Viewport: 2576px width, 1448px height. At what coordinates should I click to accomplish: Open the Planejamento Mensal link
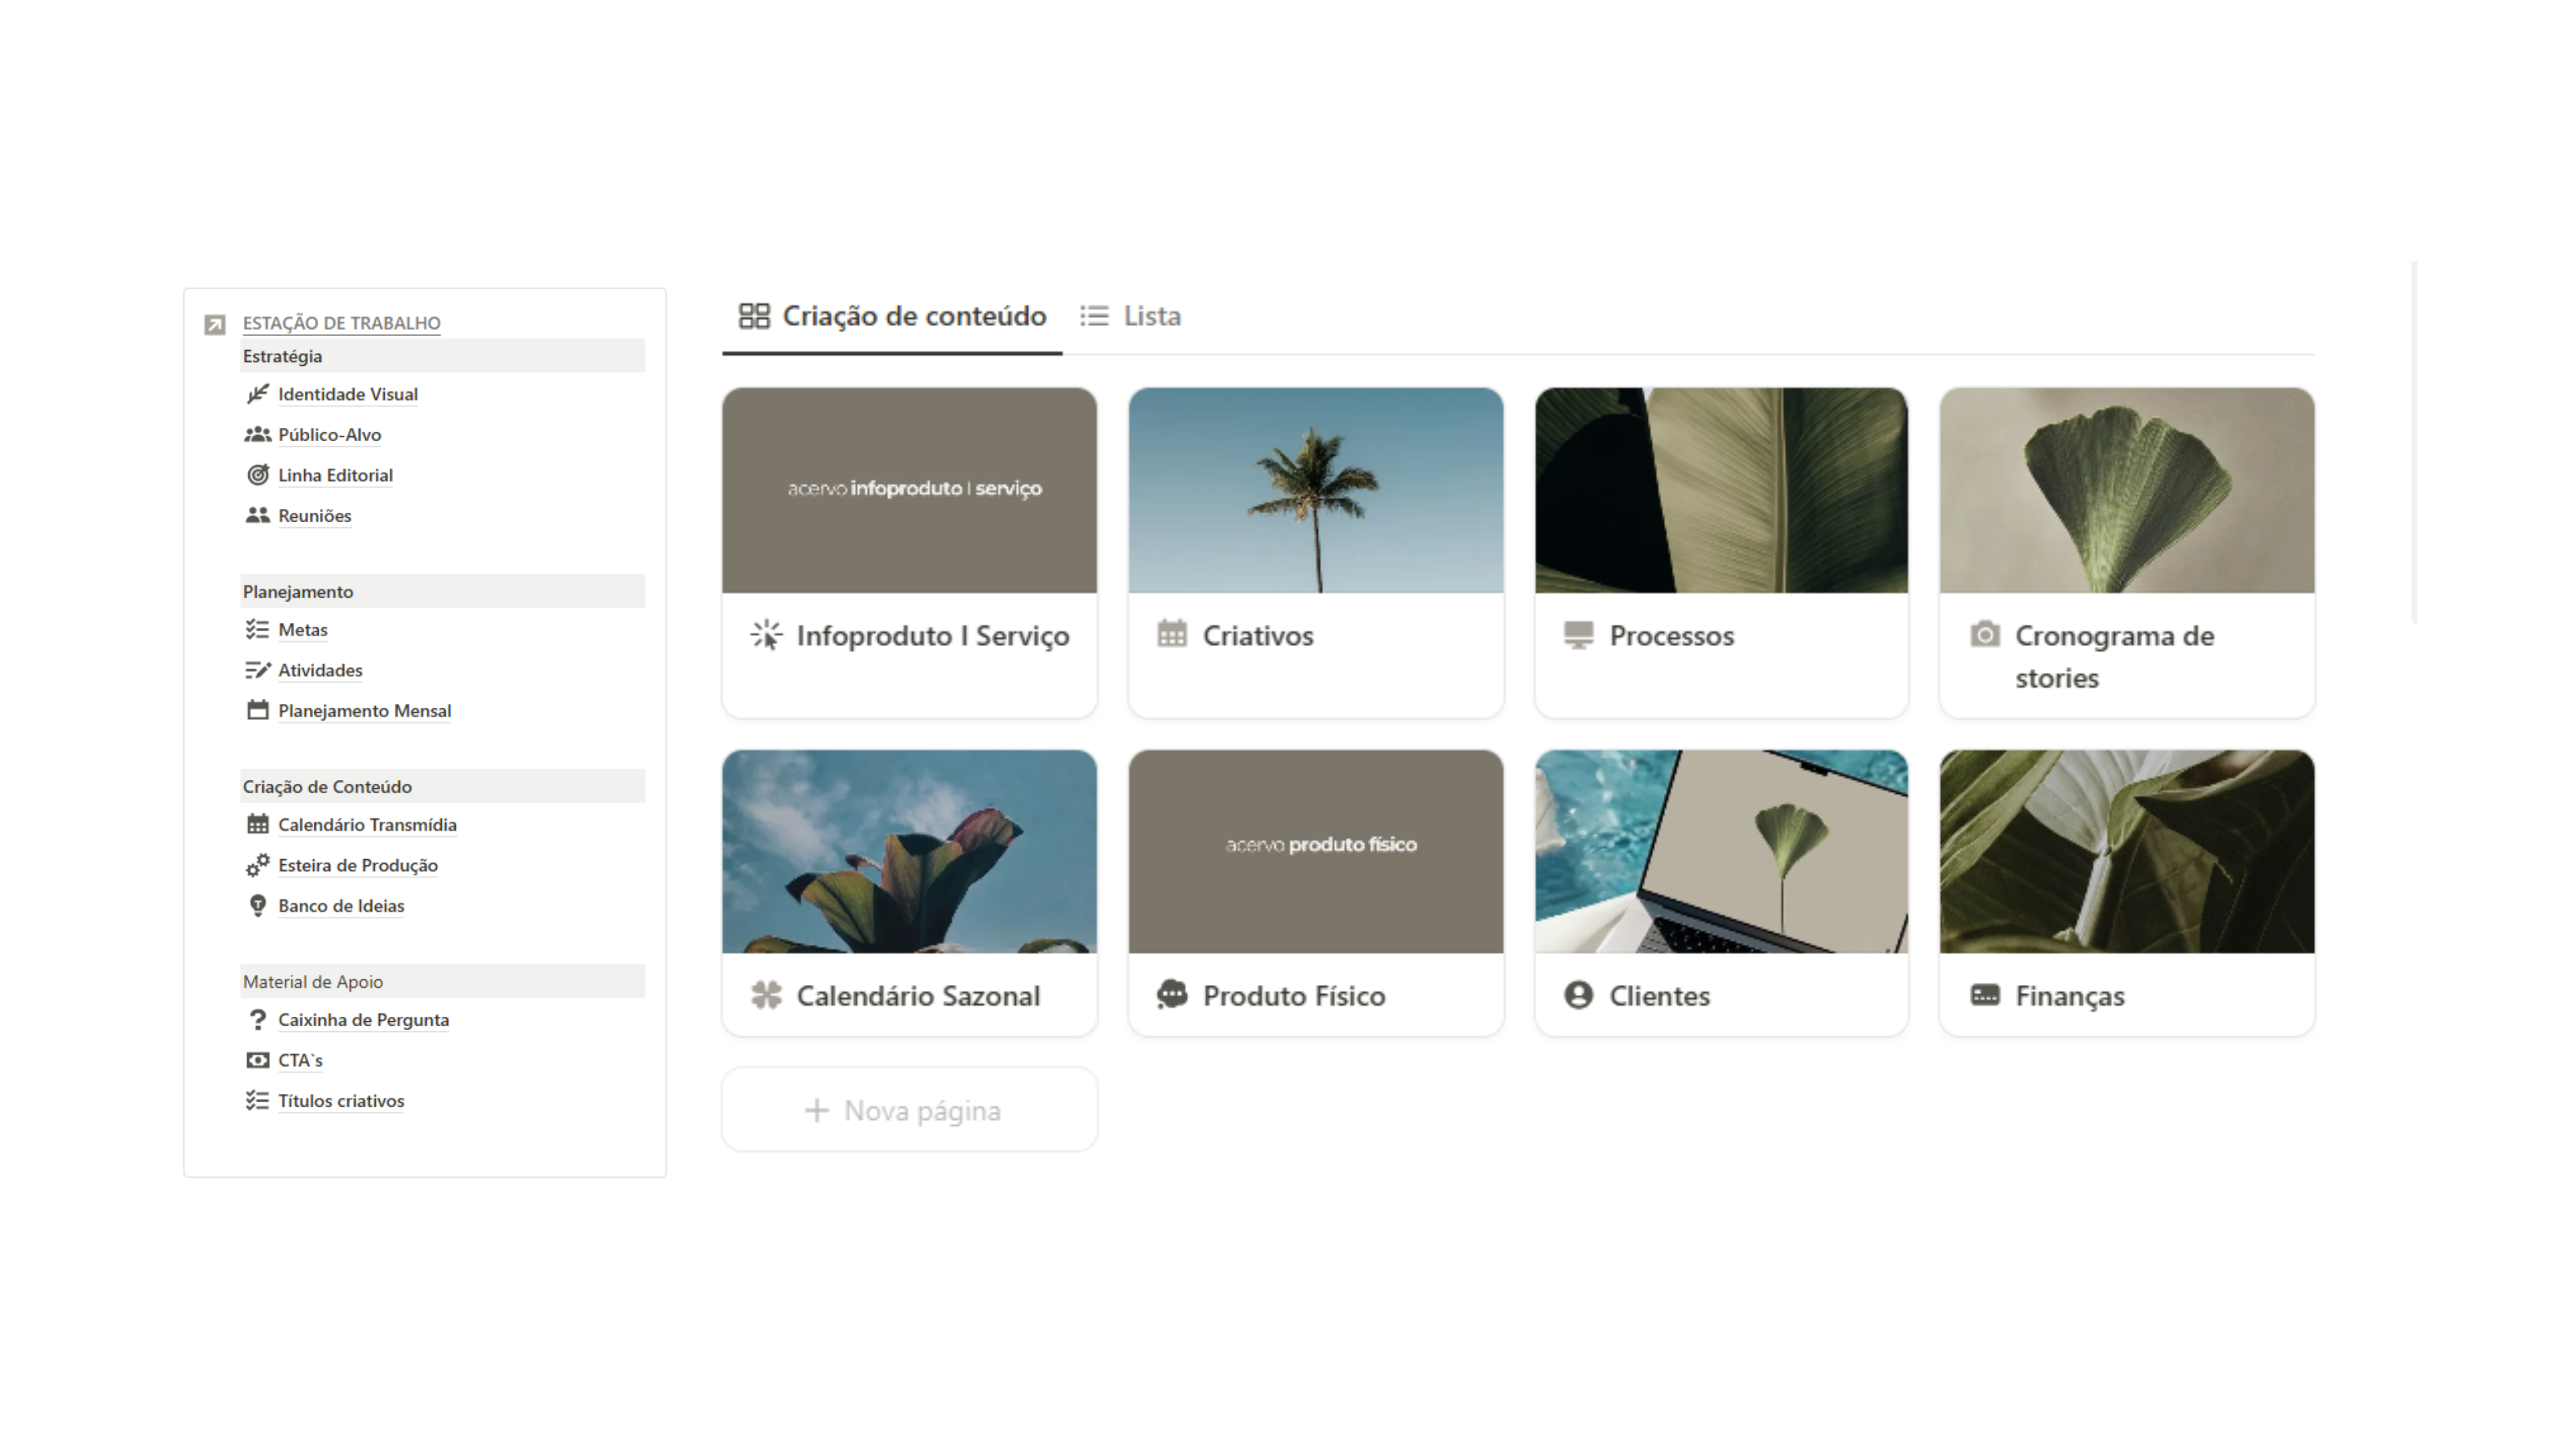coord(364,711)
